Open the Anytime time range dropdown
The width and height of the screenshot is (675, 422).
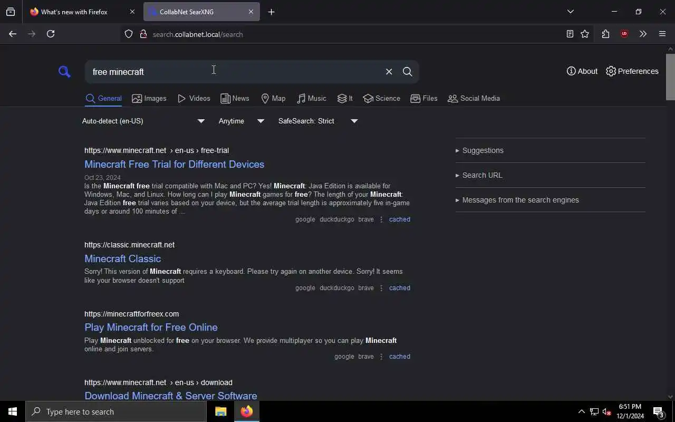(242, 121)
